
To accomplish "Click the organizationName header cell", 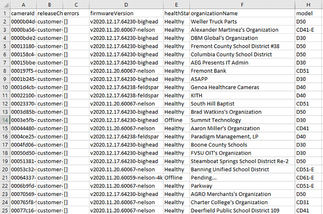I will [x=242, y=13].
